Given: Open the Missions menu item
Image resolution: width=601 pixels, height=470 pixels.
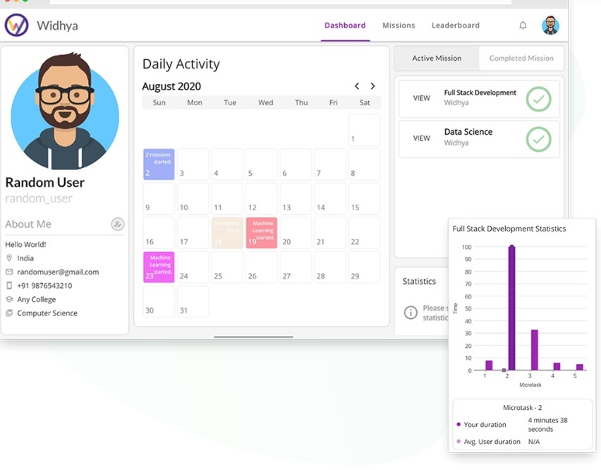Looking at the screenshot, I should [399, 25].
